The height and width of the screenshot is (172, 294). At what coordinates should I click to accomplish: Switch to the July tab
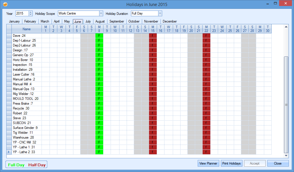(88, 21)
